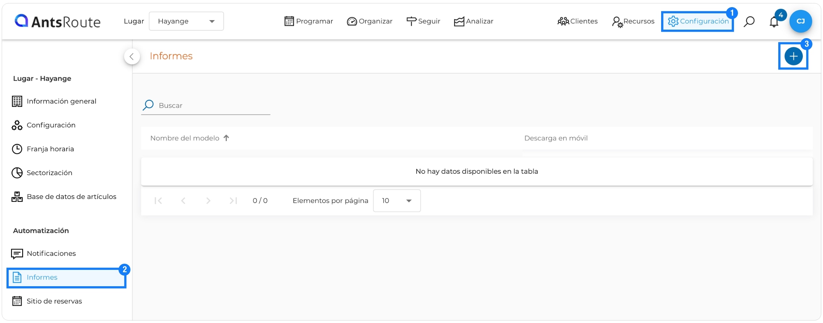Open Sitio de reservas

(47, 301)
